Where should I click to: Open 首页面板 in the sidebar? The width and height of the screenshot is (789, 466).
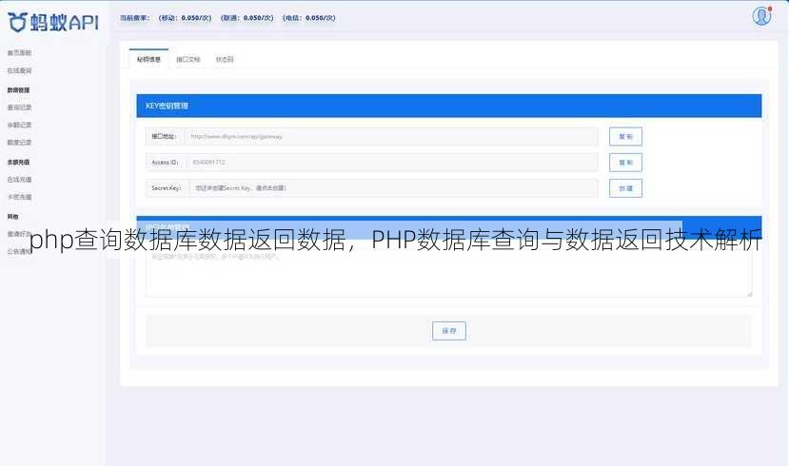(20, 53)
